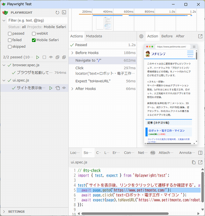Viewport: 205px width, 216px height.
Task: Open the Console bottom tab
Action: click(129, 153)
